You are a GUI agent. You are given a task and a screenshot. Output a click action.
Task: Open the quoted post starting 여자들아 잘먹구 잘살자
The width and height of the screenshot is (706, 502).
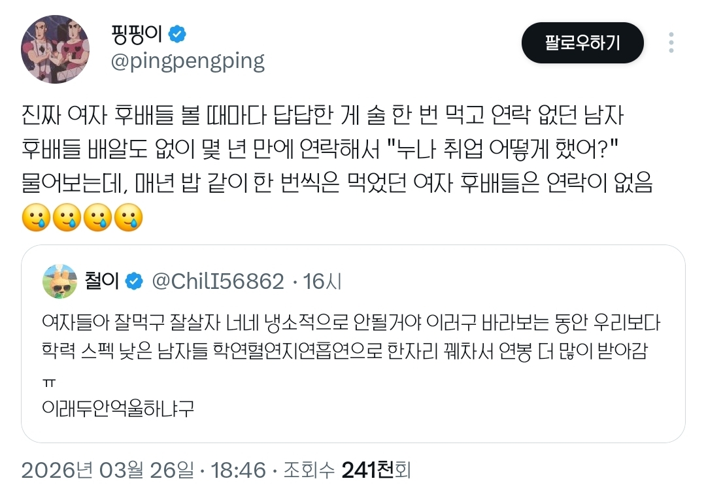(353, 344)
